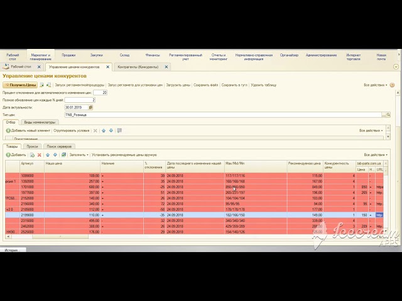Image resolution: width=402 pixels, height=301 pixels.
Task: Move row down in Товары toolbar
Action: click(x=55, y=155)
